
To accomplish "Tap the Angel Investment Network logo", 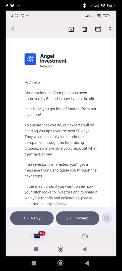I will click(x=30, y=59).
